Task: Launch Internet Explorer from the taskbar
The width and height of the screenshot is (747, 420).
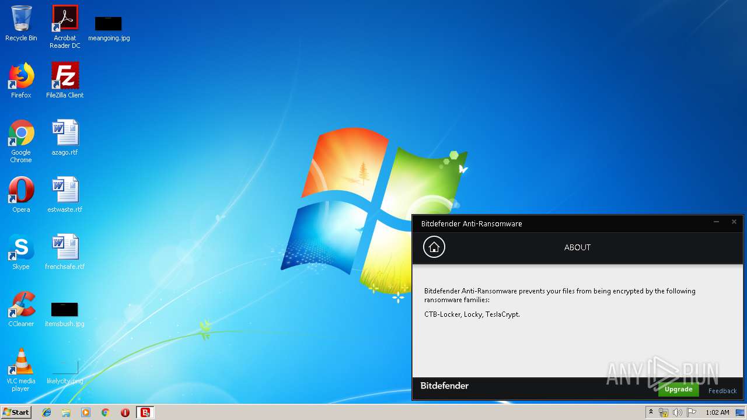Action: click(x=47, y=412)
